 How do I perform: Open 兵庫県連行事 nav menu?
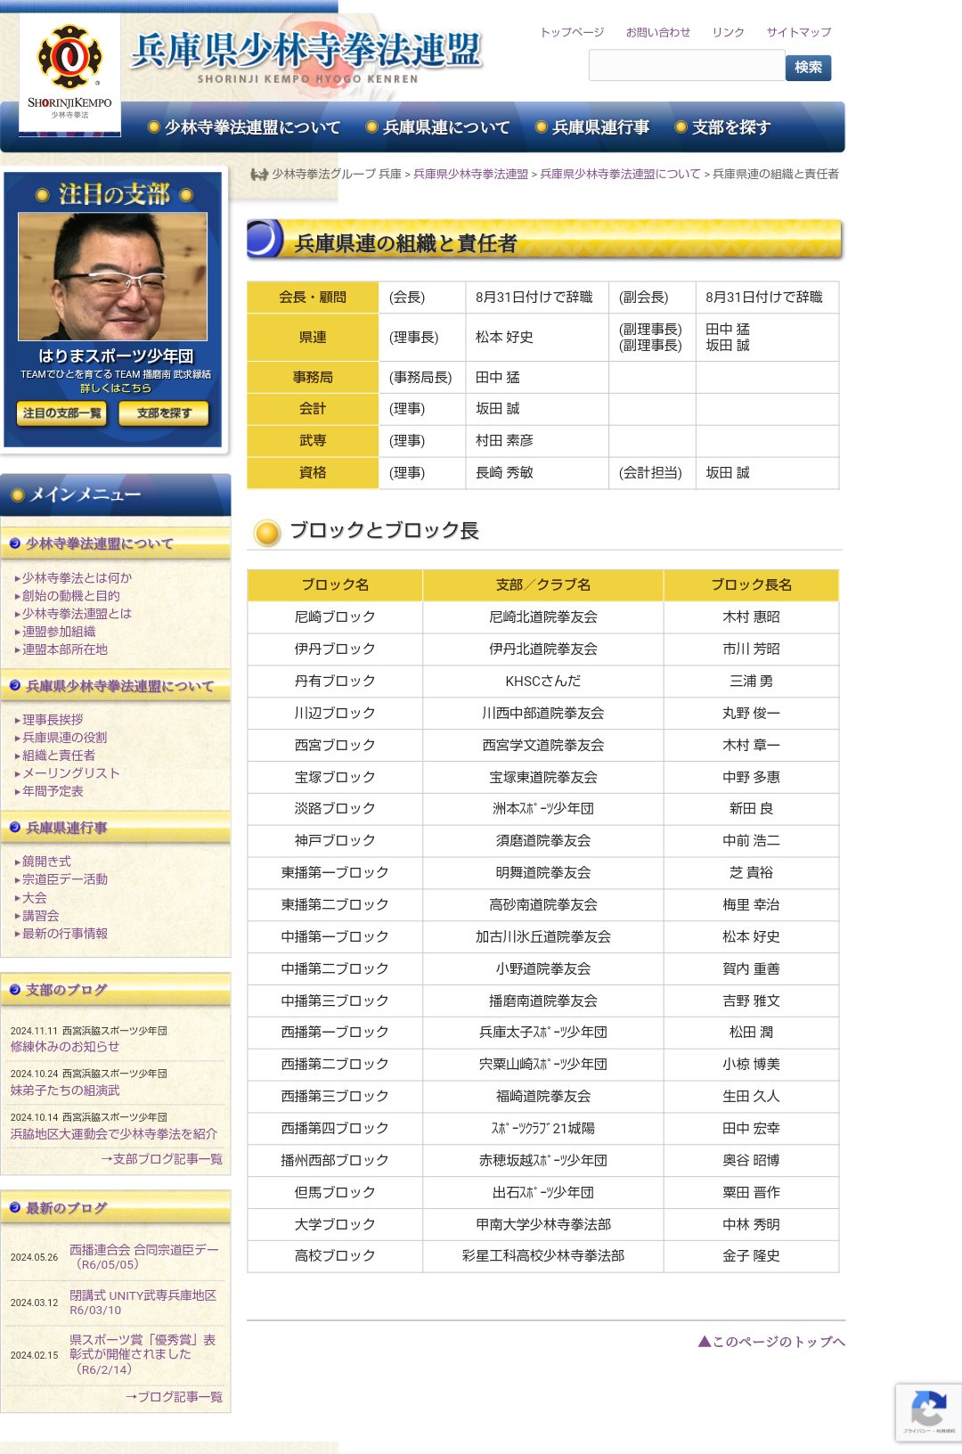click(592, 127)
